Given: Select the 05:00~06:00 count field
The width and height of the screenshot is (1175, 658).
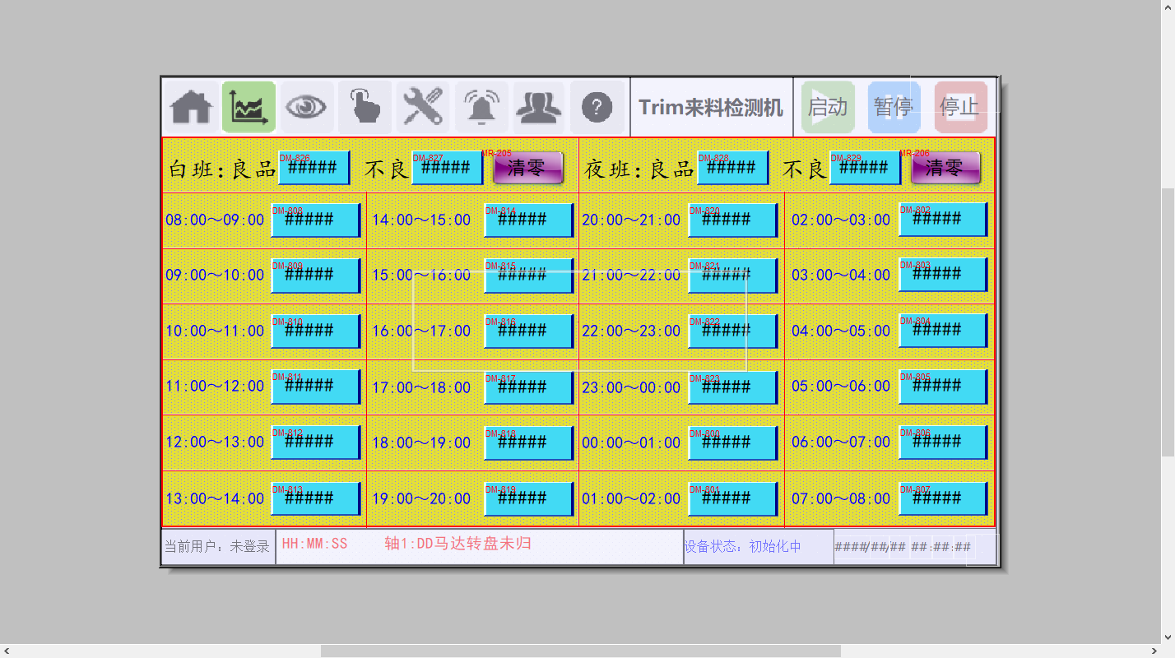Looking at the screenshot, I should tap(943, 386).
